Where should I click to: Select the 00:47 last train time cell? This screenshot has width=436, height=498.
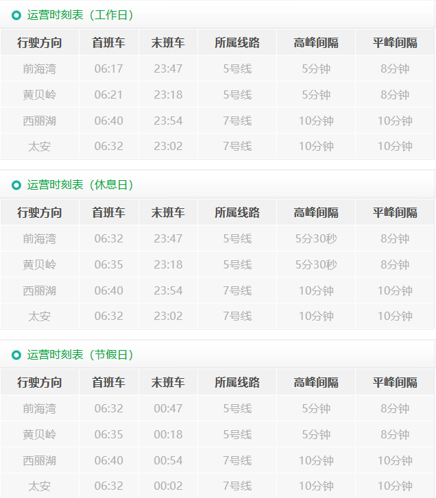coord(168,408)
